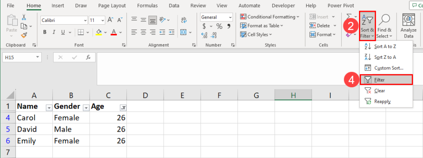Switch to the Power Pivot tab
This screenshot has width=423, height=158.
(x=341, y=5)
